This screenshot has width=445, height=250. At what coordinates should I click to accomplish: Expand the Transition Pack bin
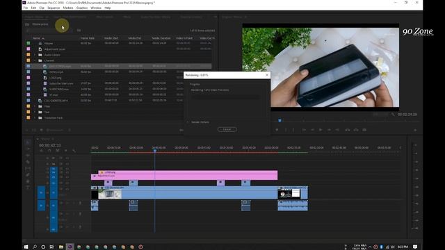35,117
